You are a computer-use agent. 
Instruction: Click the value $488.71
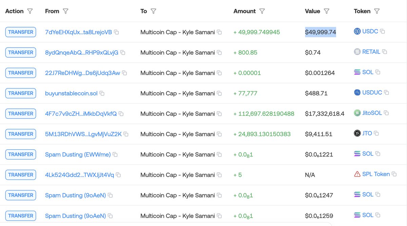(x=316, y=93)
